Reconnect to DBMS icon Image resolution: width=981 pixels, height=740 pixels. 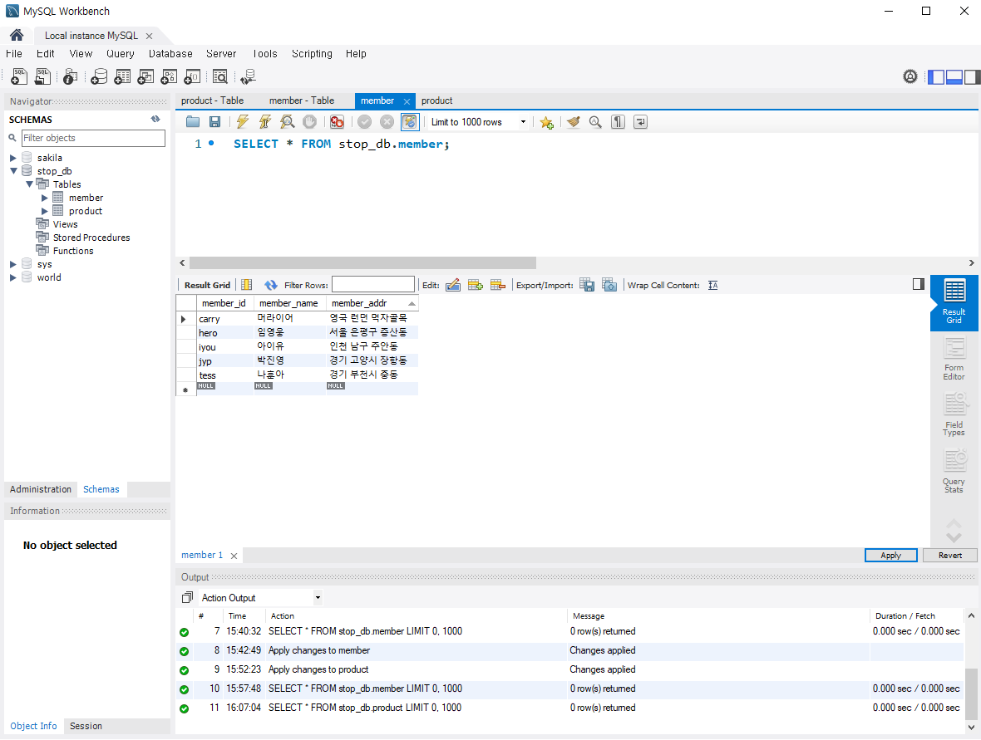(x=249, y=76)
